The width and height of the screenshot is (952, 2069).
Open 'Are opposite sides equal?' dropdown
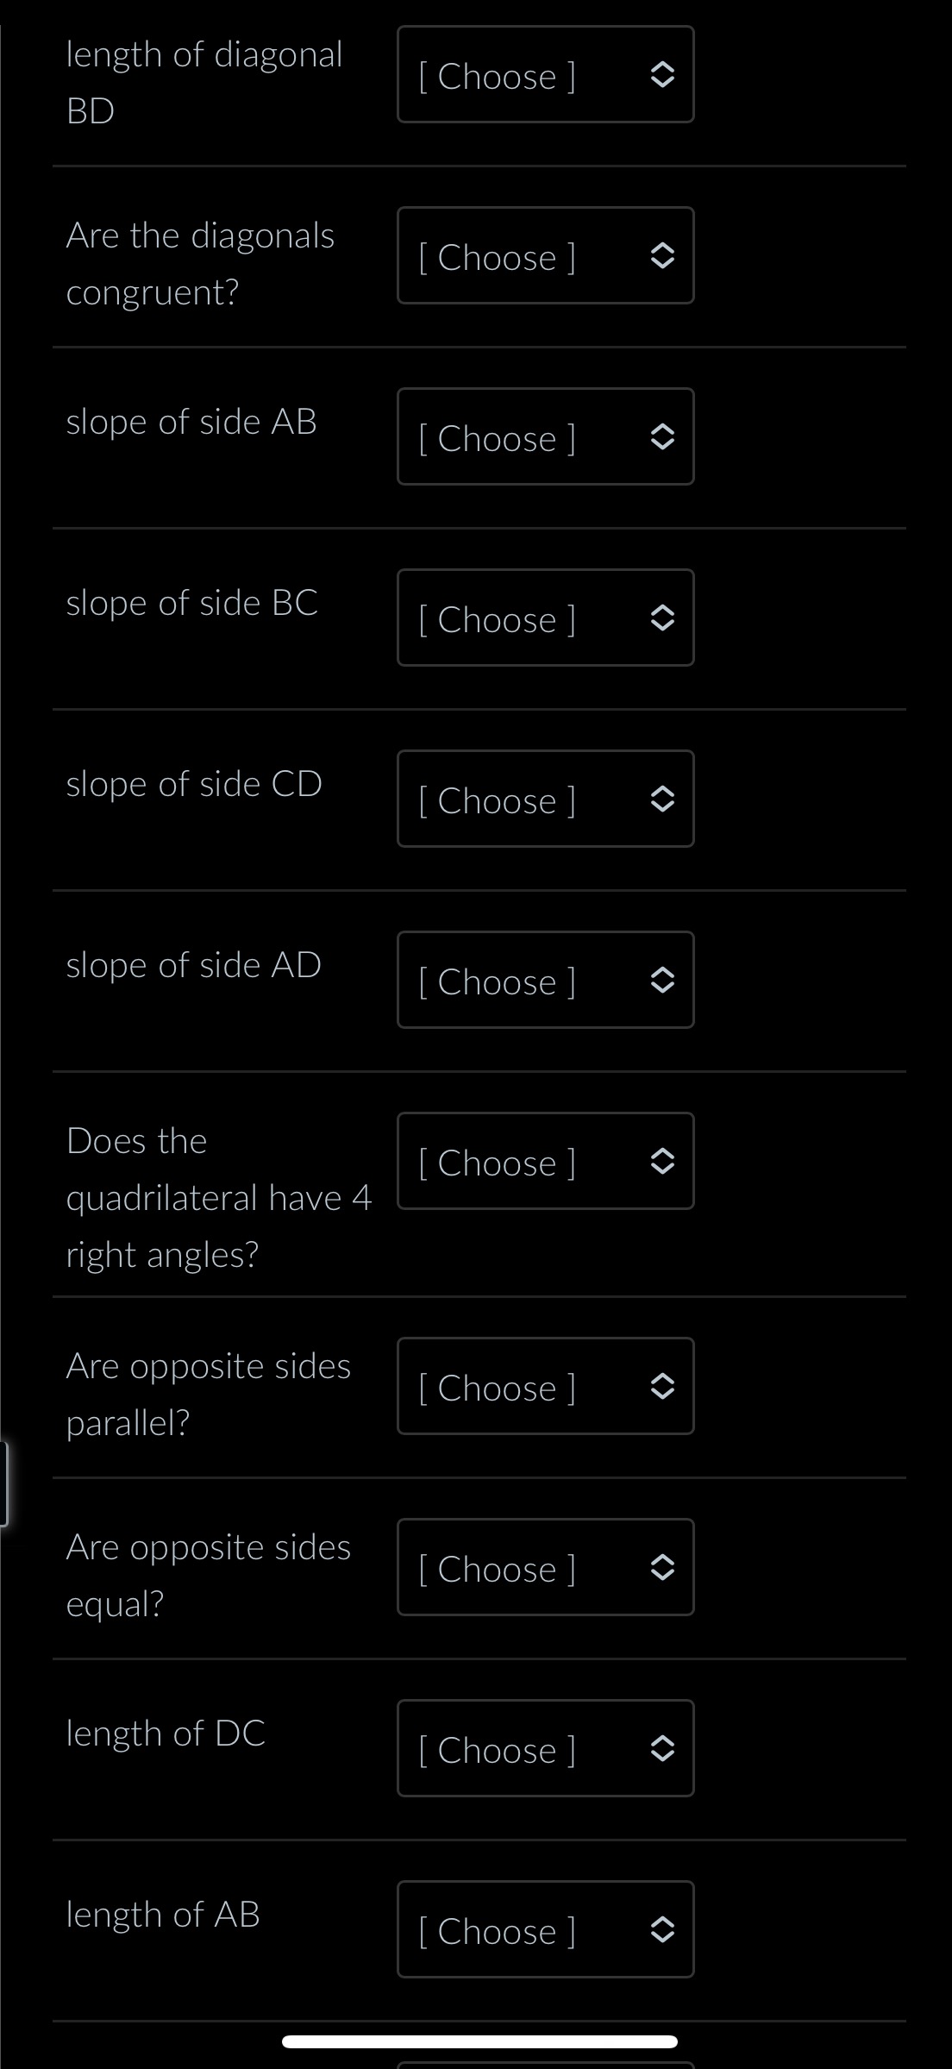545,1567
